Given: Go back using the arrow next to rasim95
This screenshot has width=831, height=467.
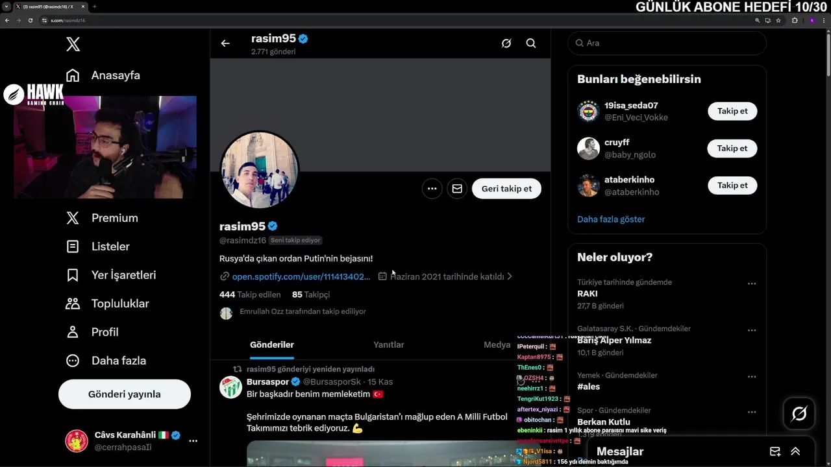Looking at the screenshot, I should point(225,43).
